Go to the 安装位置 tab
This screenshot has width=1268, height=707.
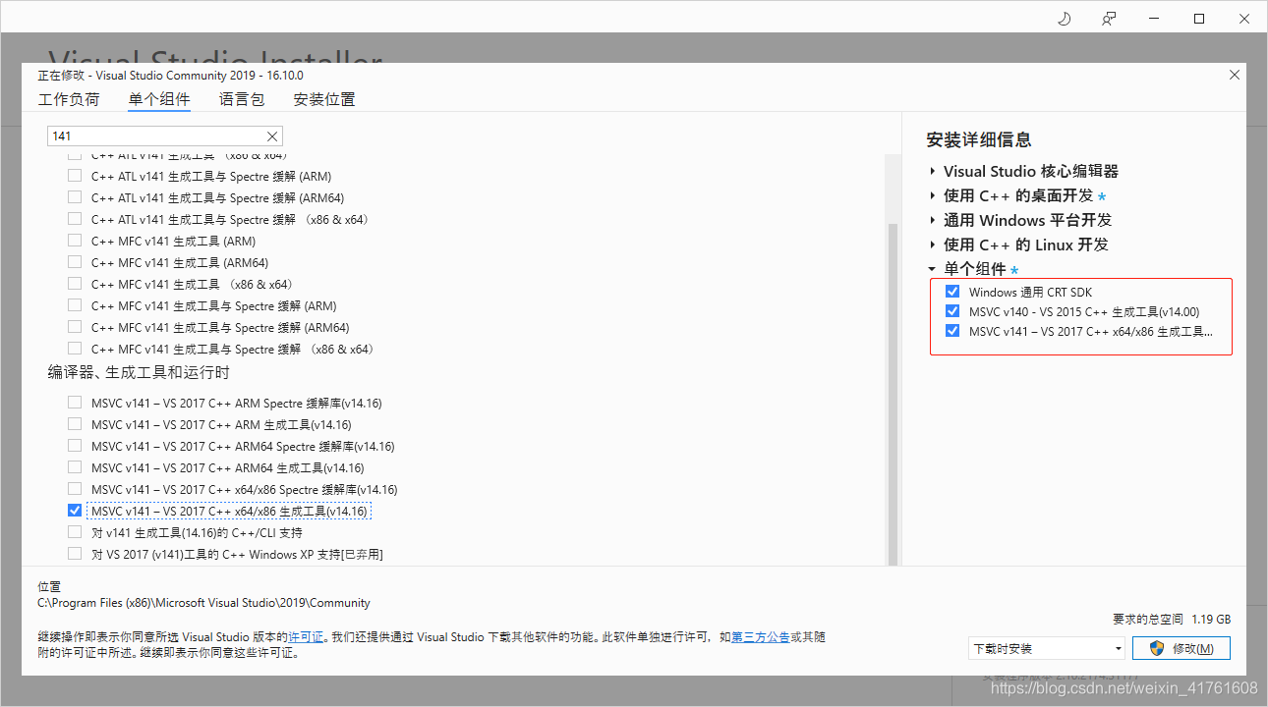coord(324,99)
